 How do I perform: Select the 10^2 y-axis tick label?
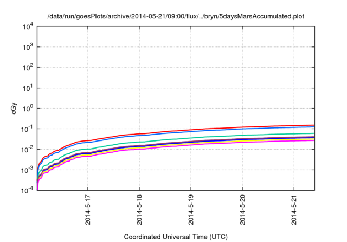[x=28, y=67]
